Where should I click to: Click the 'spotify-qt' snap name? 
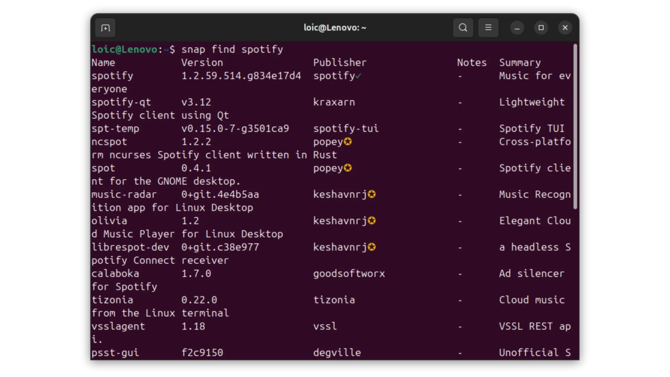121,102
